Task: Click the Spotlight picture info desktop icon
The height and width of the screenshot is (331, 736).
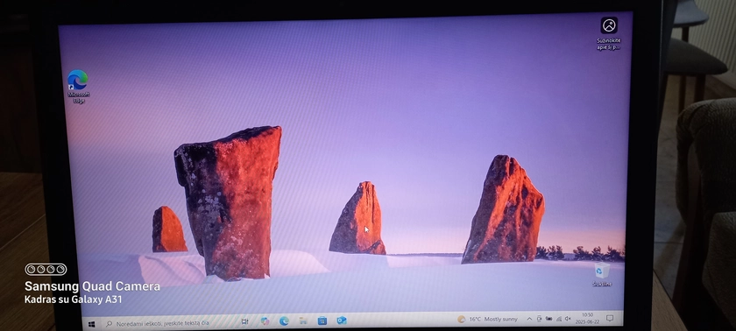Action: tap(609, 33)
